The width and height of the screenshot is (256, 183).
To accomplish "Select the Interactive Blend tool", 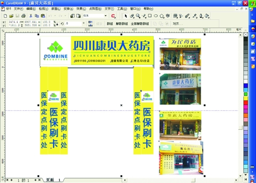I will (187, 16).
